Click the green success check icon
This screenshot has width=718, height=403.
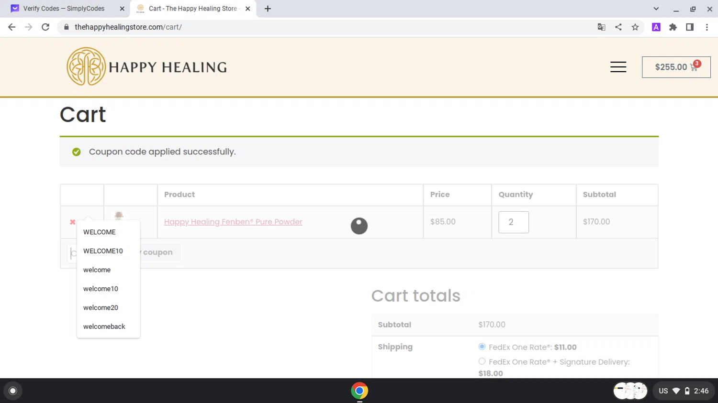coord(76,152)
